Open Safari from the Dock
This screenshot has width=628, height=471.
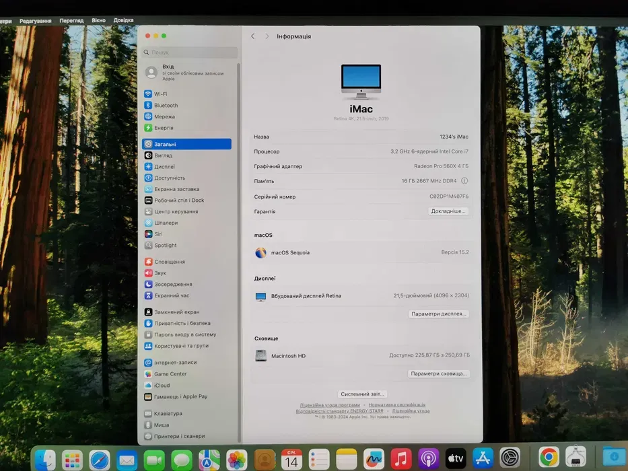click(x=100, y=460)
